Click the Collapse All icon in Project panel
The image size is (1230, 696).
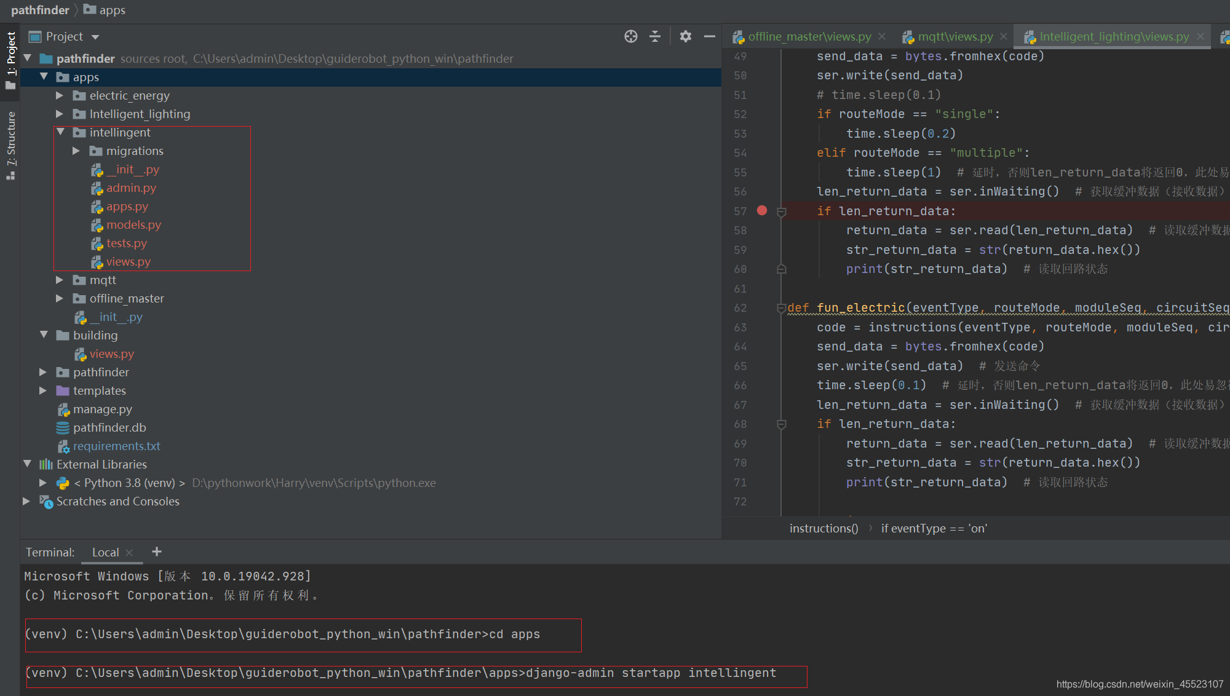[x=655, y=36]
